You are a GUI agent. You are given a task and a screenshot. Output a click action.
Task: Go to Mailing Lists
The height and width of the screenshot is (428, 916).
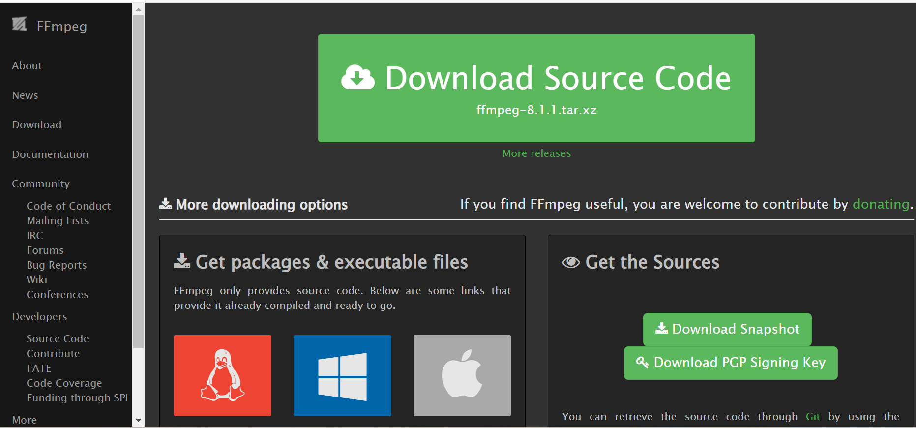58,221
